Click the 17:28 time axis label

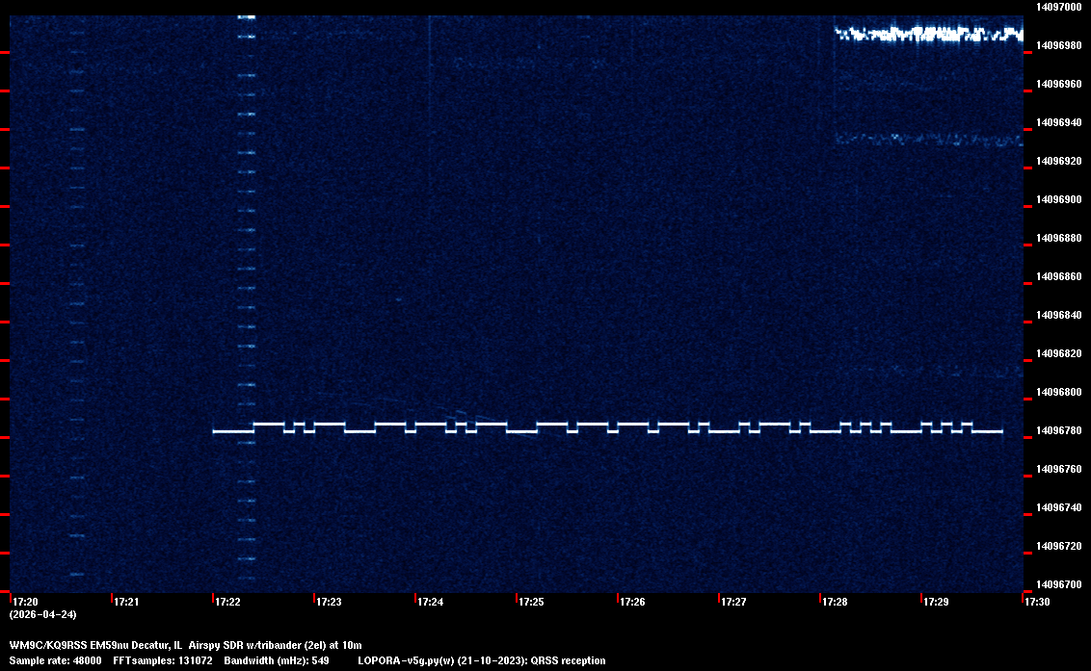tap(835, 603)
